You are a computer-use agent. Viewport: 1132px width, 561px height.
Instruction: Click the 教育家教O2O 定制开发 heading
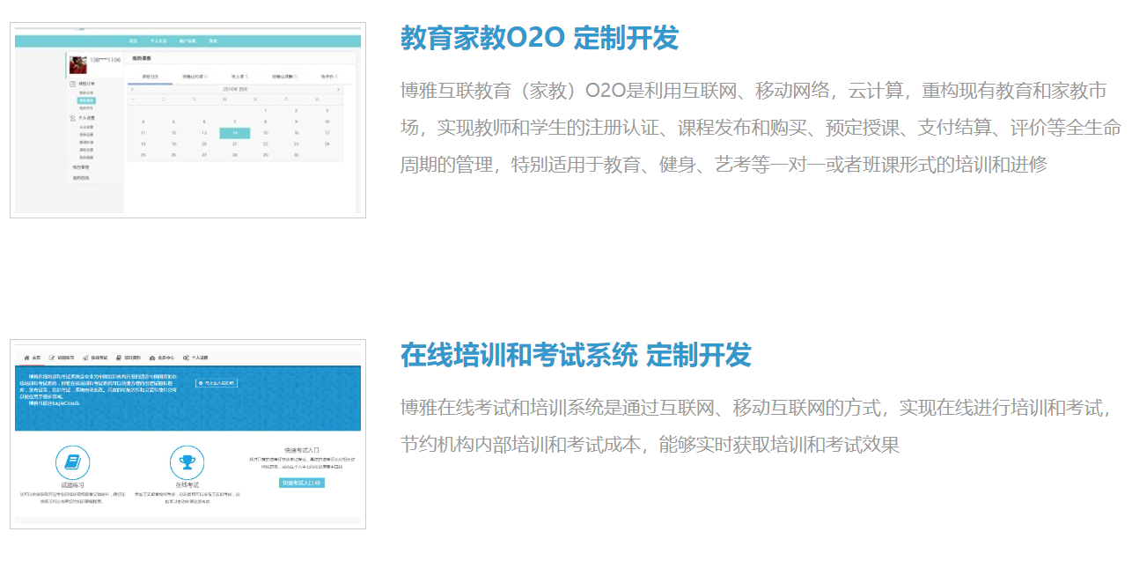540,39
